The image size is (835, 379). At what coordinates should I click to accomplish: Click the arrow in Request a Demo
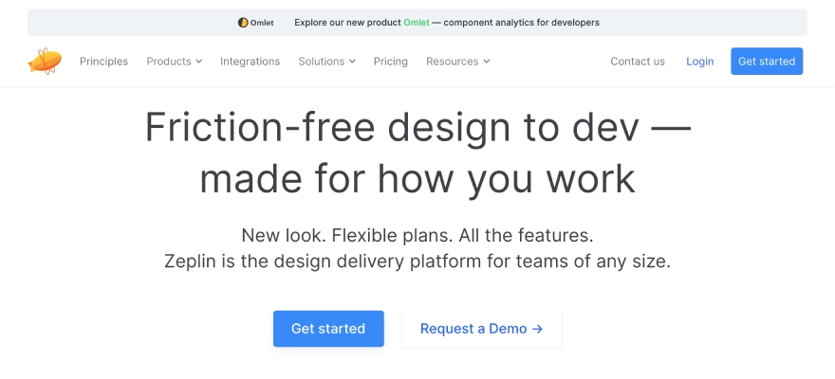(x=537, y=329)
